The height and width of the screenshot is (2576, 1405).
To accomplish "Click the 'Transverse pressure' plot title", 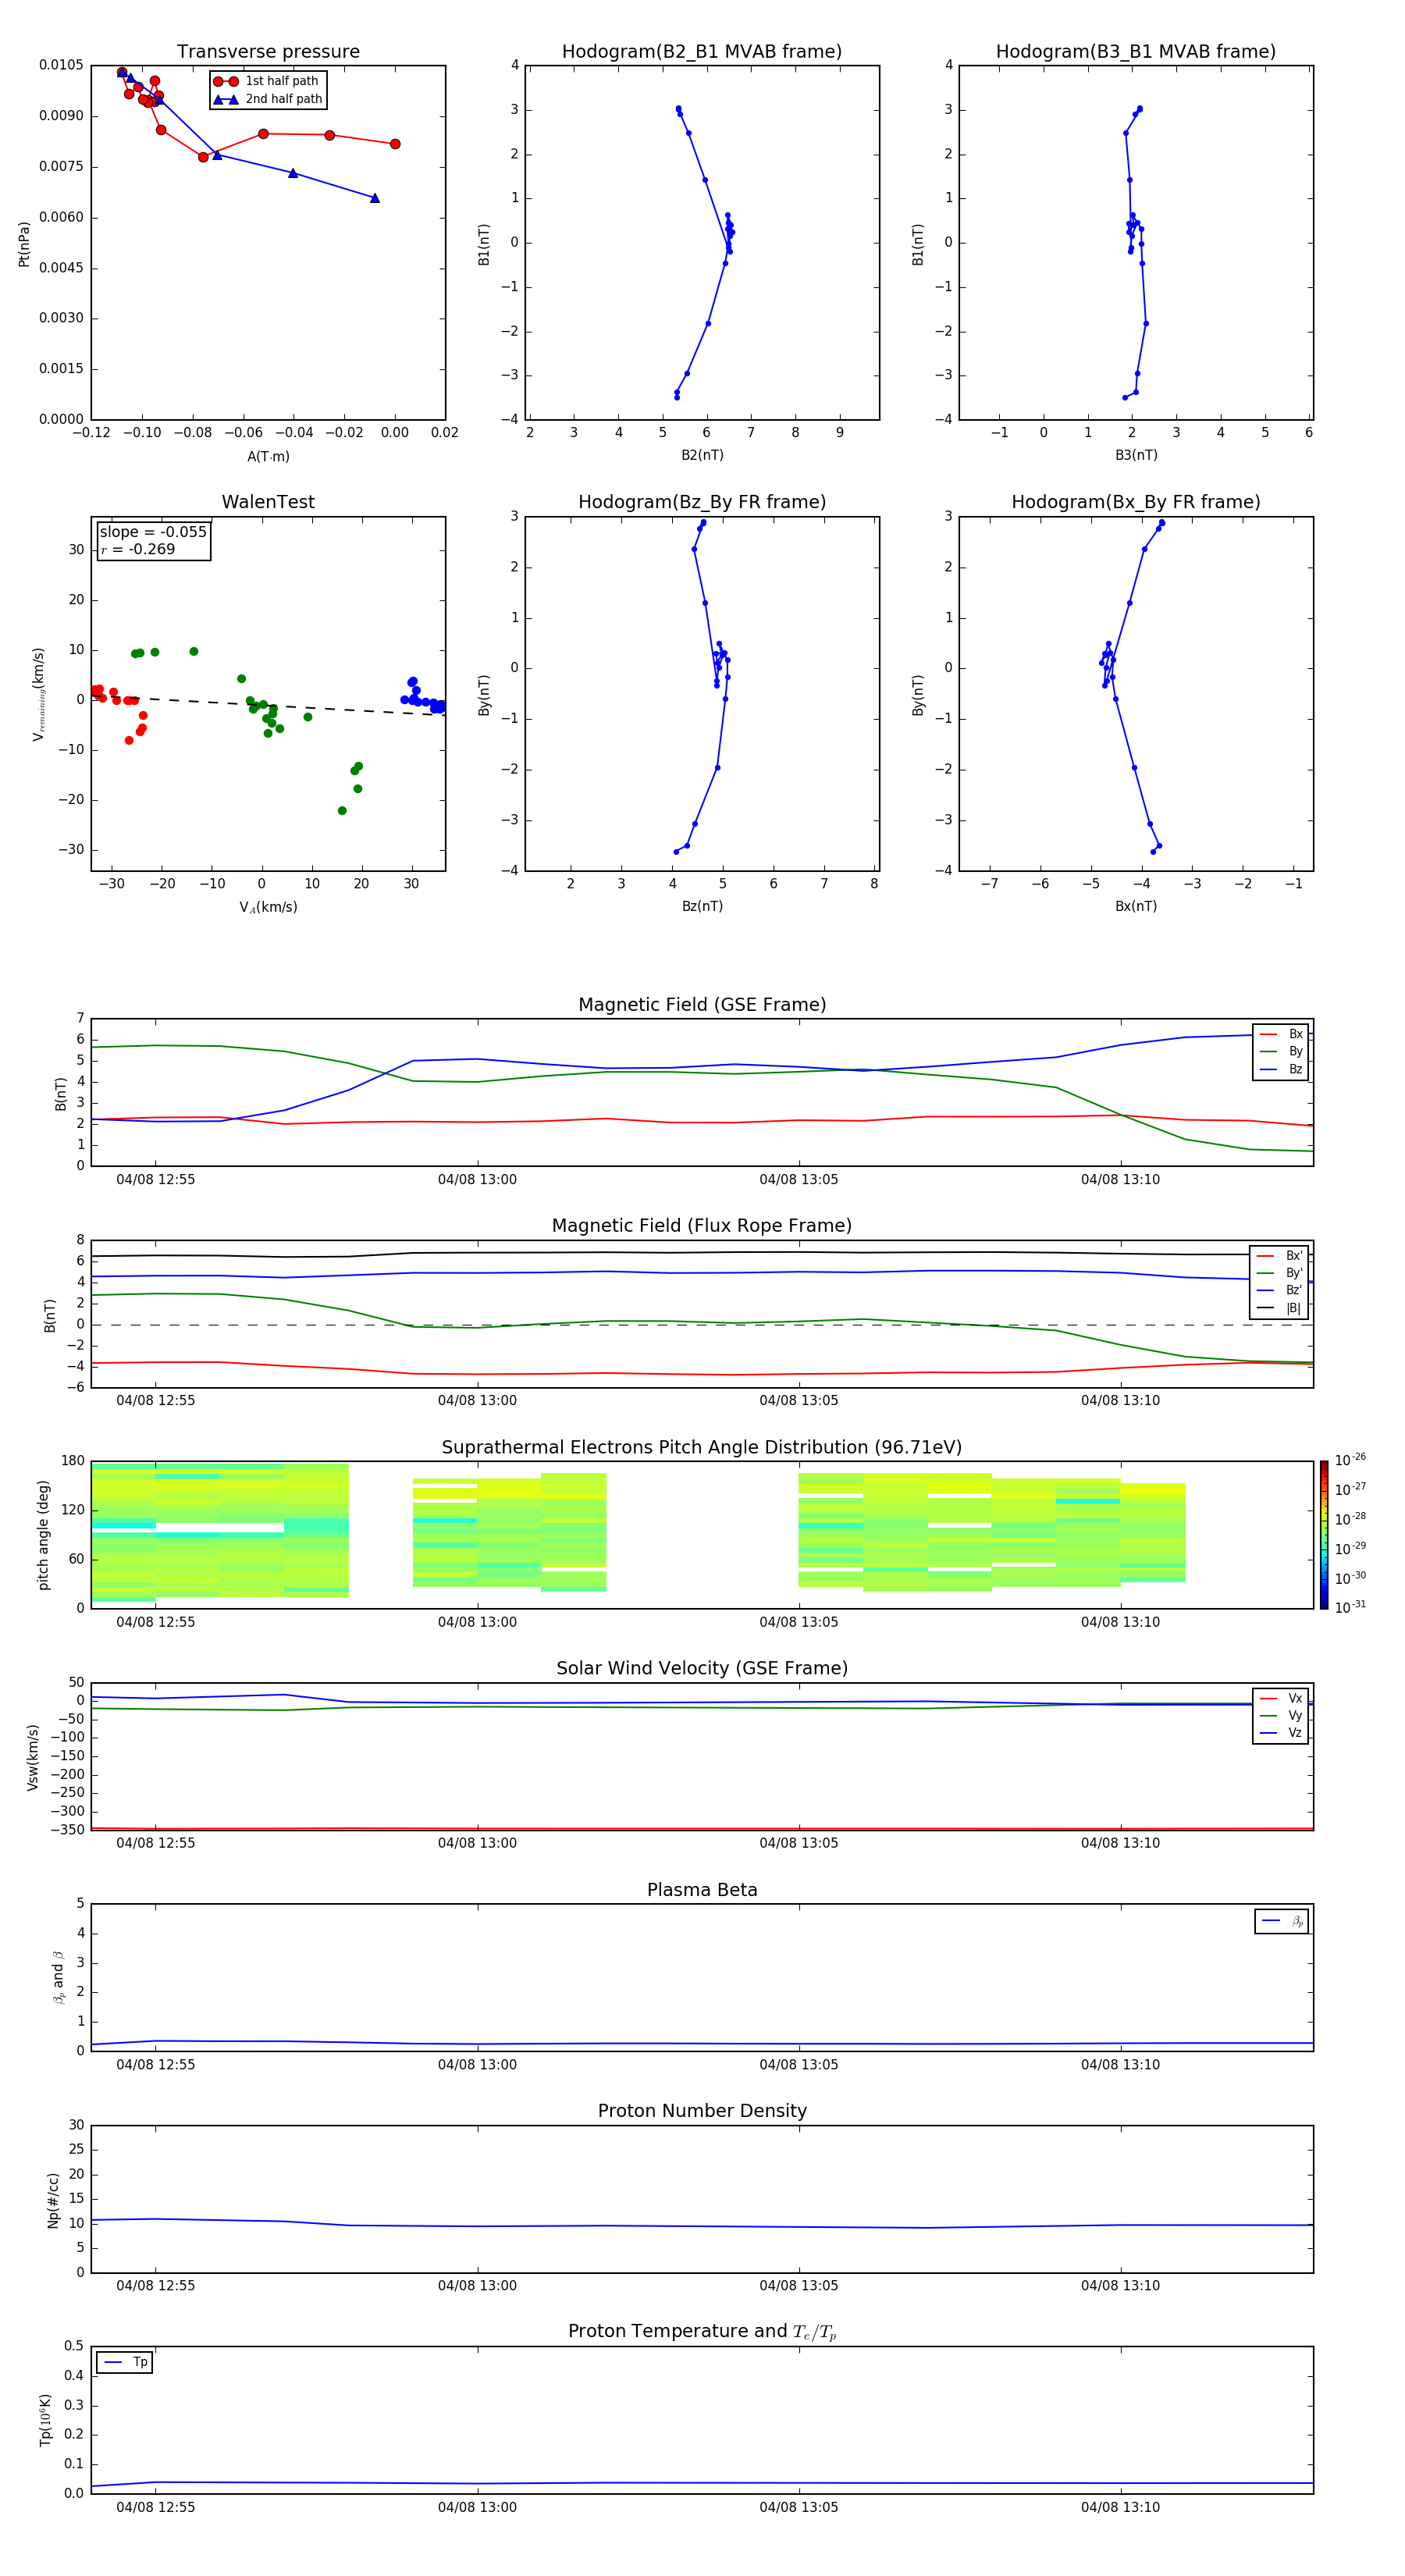I will (268, 52).
